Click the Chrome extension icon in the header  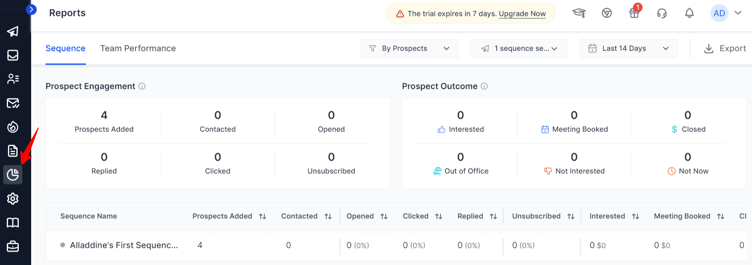pyautogui.click(x=607, y=13)
